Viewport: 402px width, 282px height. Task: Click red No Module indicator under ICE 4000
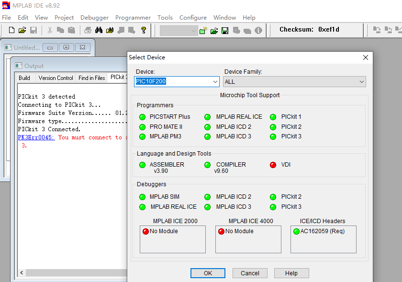[x=221, y=231]
